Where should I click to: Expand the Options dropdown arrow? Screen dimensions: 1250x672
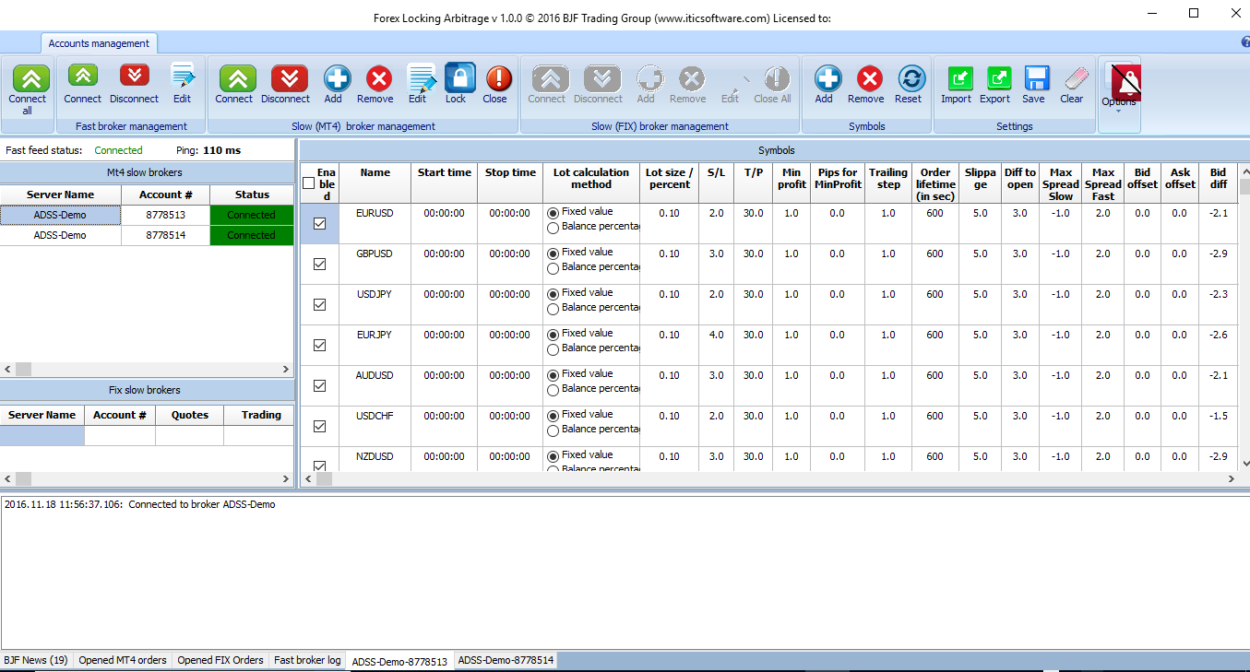click(x=1117, y=112)
